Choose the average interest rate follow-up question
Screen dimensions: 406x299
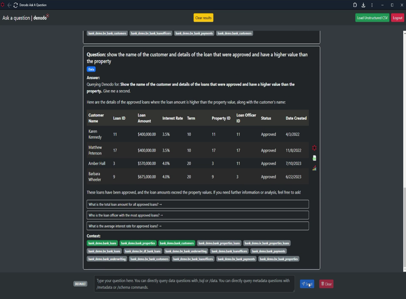click(197, 226)
